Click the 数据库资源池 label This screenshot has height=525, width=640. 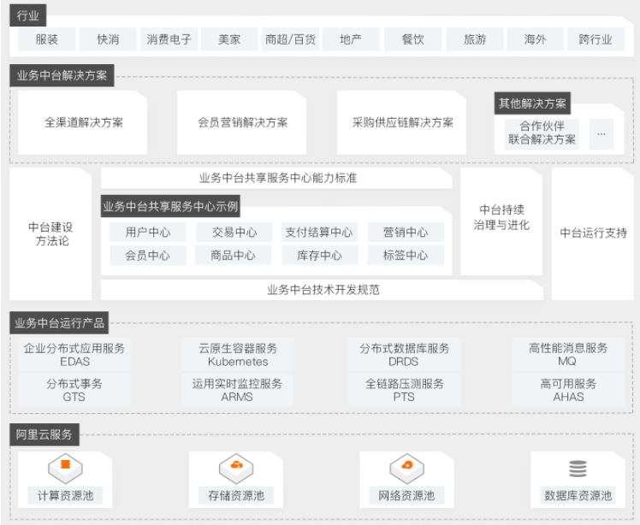[x=578, y=496]
